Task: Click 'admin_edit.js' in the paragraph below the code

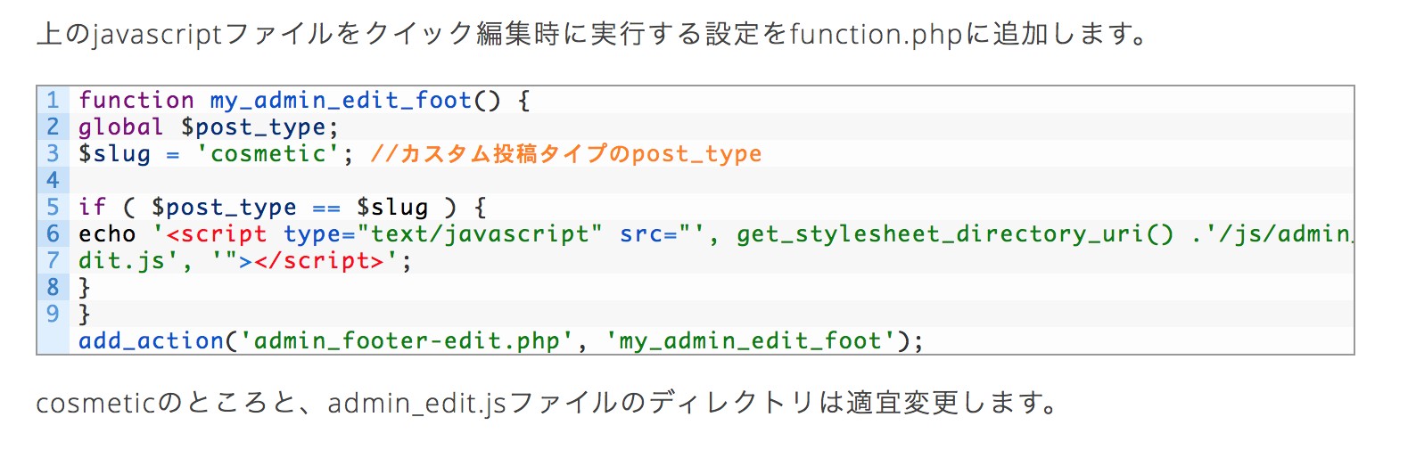Action: point(416,403)
